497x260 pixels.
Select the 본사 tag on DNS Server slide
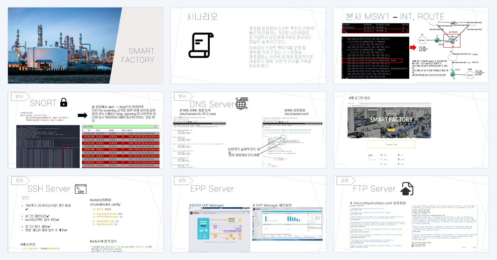pos(183,96)
